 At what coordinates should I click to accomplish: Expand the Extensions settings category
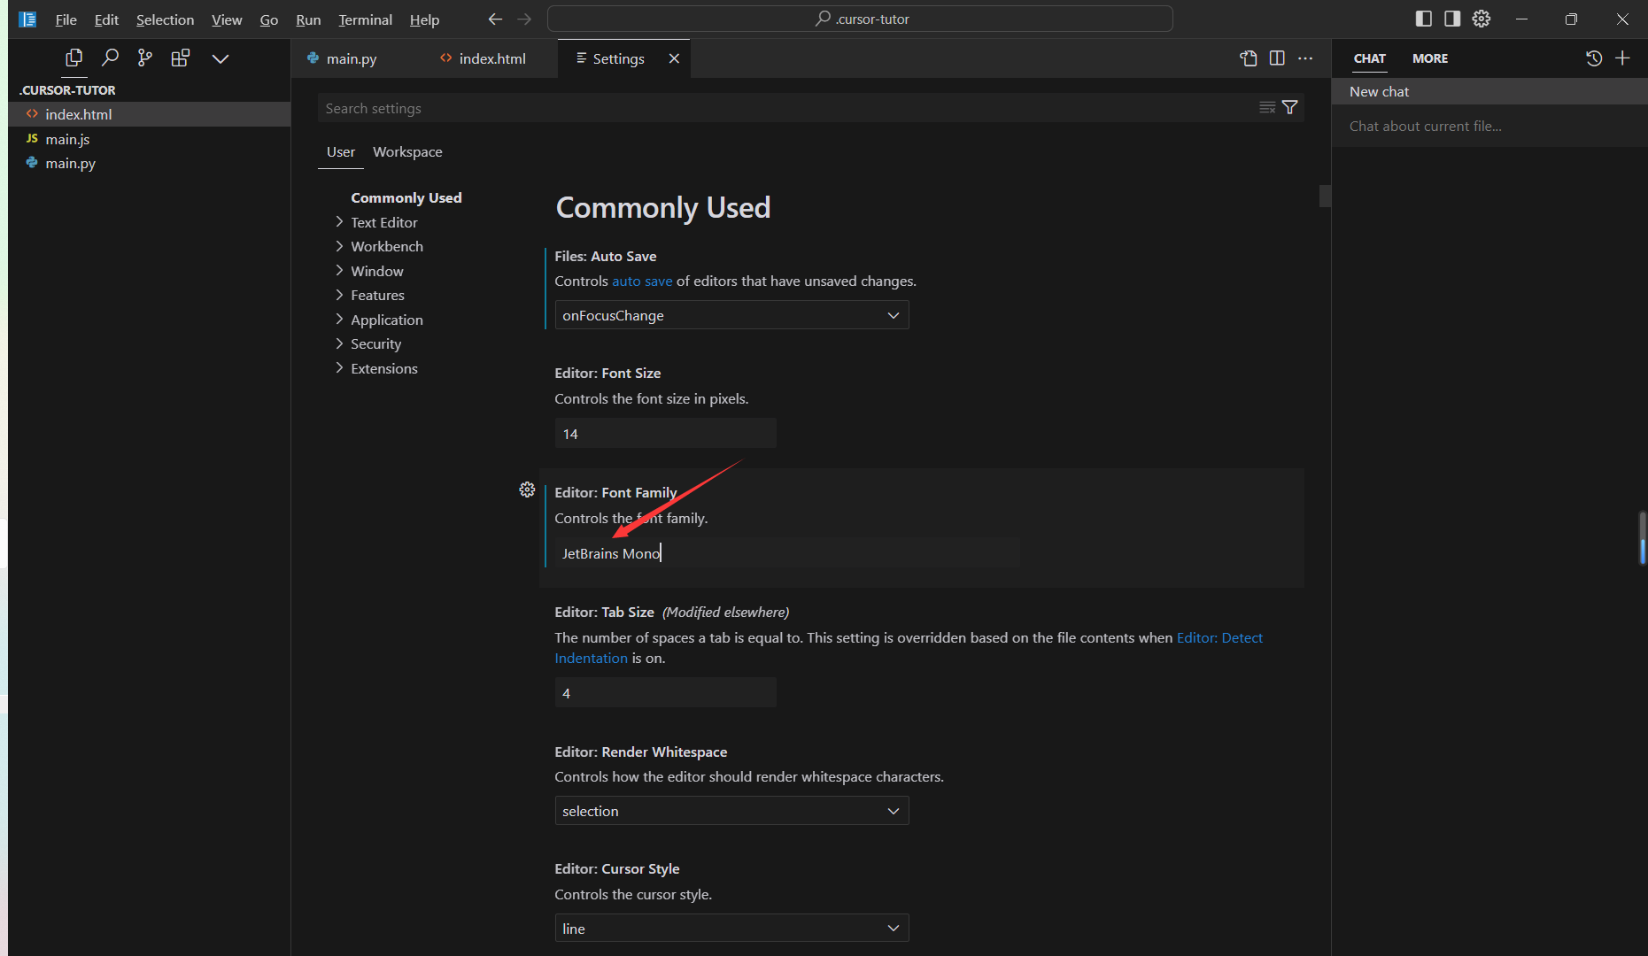point(383,368)
